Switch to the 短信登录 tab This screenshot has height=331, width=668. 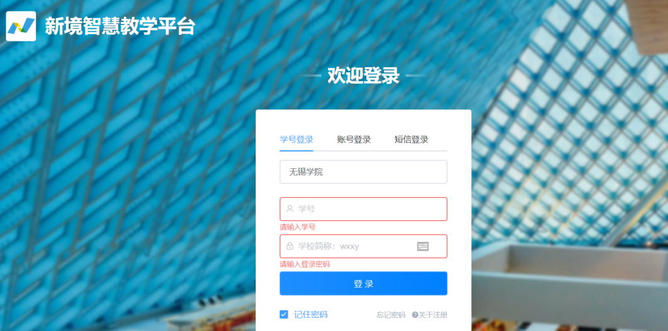(x=411, y=139)
